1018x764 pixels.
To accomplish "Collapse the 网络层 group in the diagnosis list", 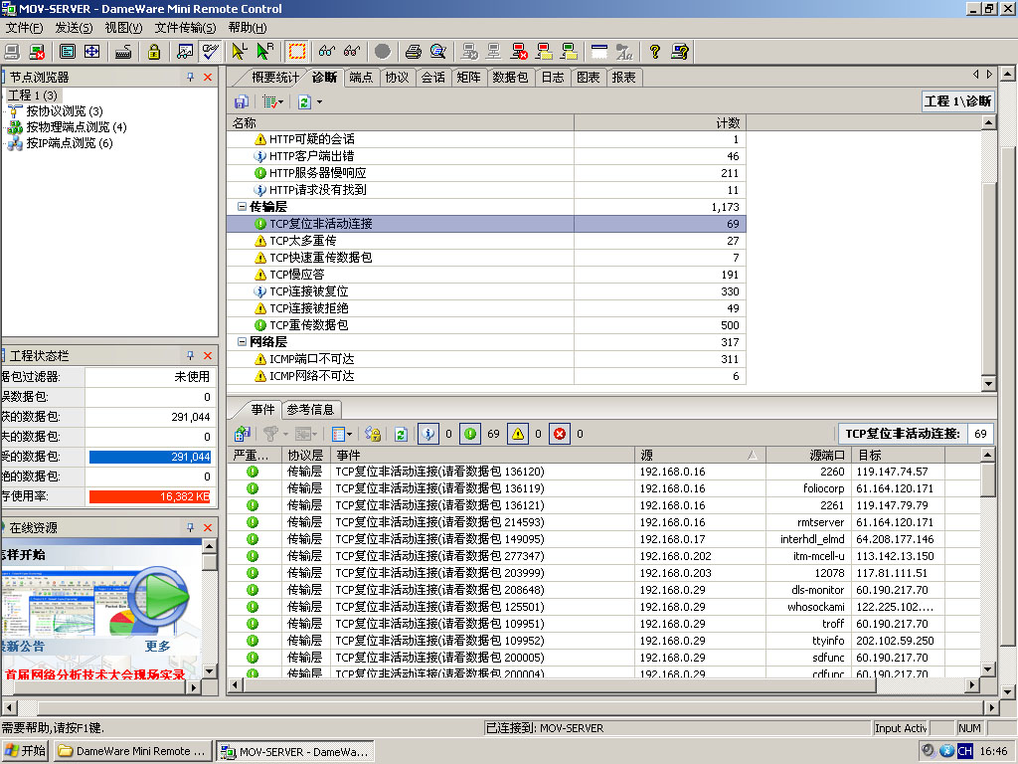I will point(242,342).
